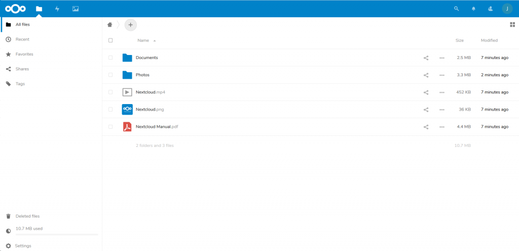The height and width of the screenshot is (251, 519).
Task: Open the Gallery picture icon
Action: click(x=76, y=9)
